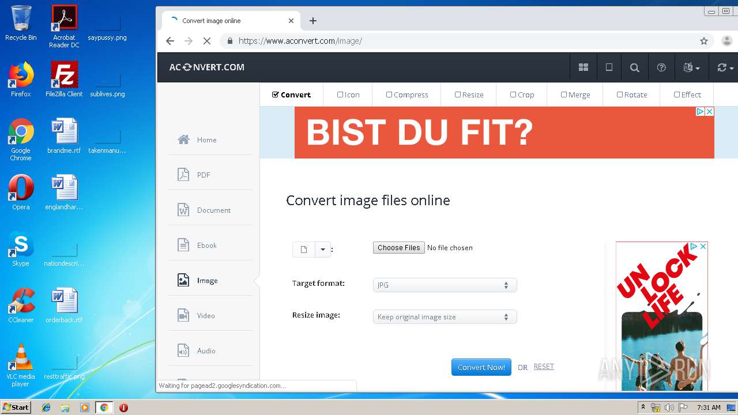The width and height of the screenshot is (738, 415).
Task: Check the Compress option
Action: 407,95
